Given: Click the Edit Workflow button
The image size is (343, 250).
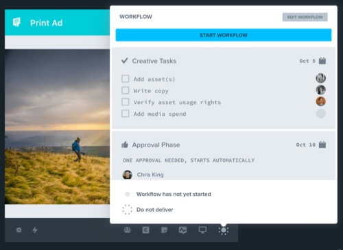Looking at the screenshot, I should pyautogui.click(x=305, y=17).
